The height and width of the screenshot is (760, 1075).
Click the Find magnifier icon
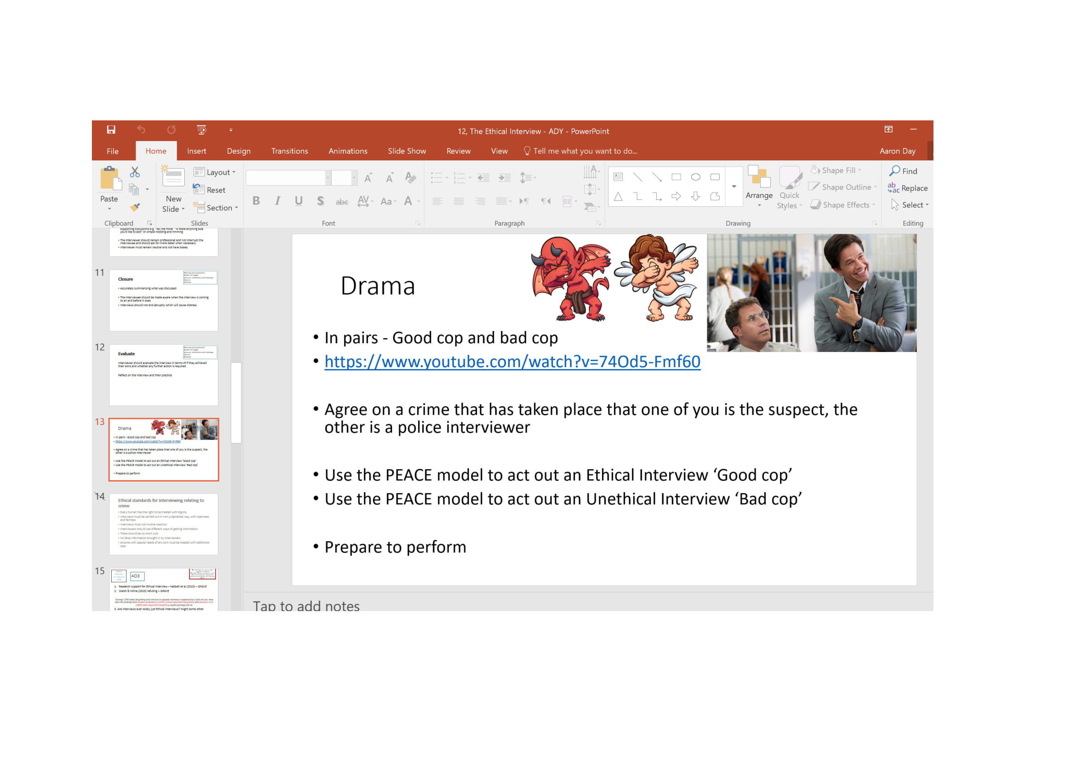point(895,171)
